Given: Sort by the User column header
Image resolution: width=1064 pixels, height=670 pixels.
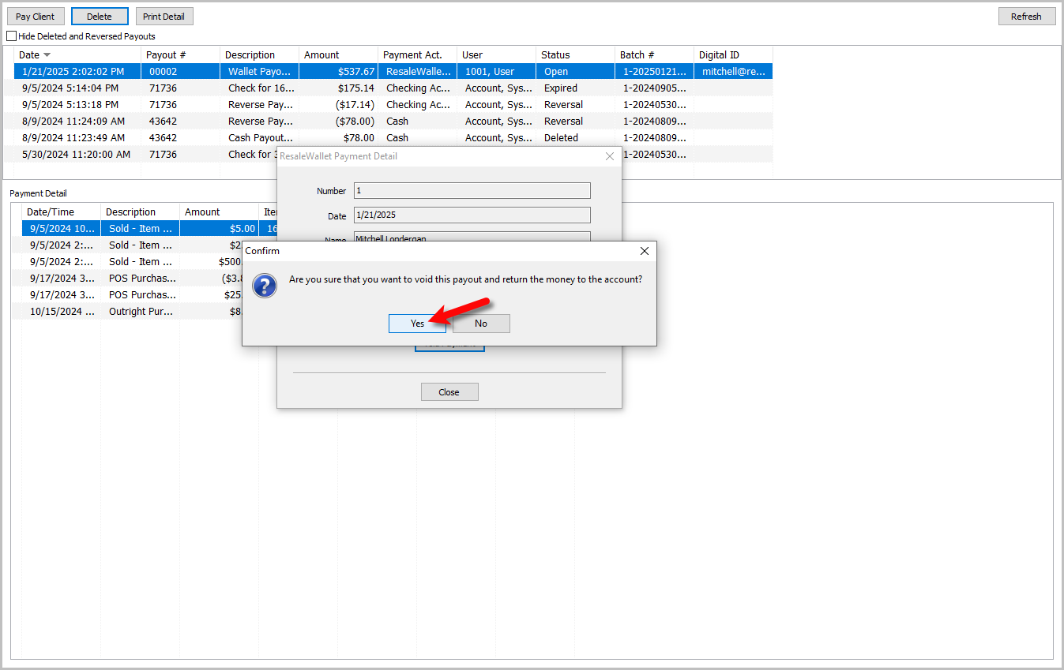Looking at the screenshot, I should [x=496, y=55].
